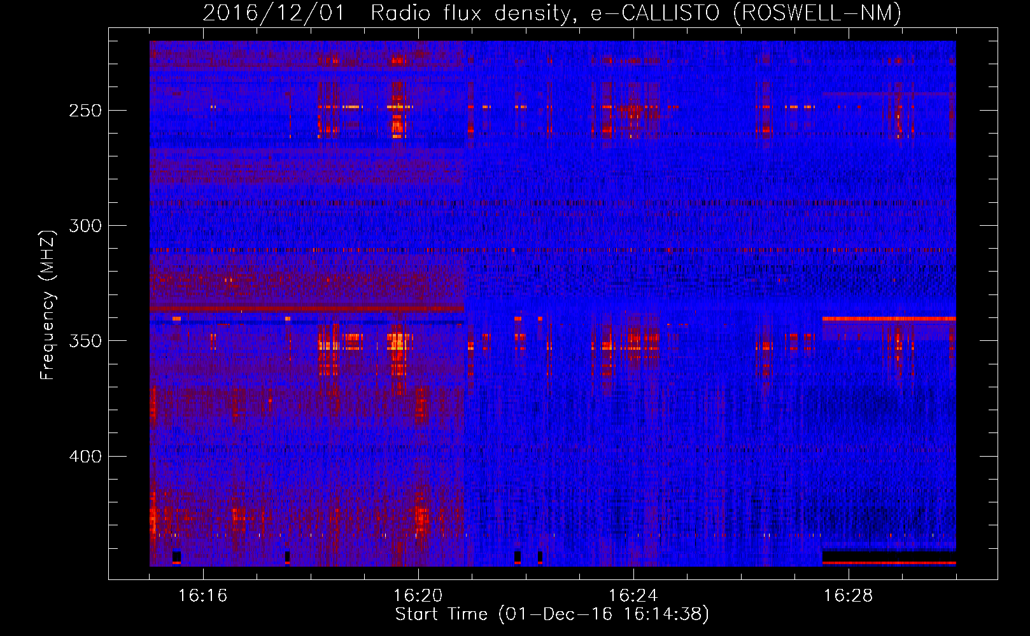Click the 16:24 time tick label
The width and height of the screenshot is (1030, 636).
pyautogui.click(x=633, y=596)
